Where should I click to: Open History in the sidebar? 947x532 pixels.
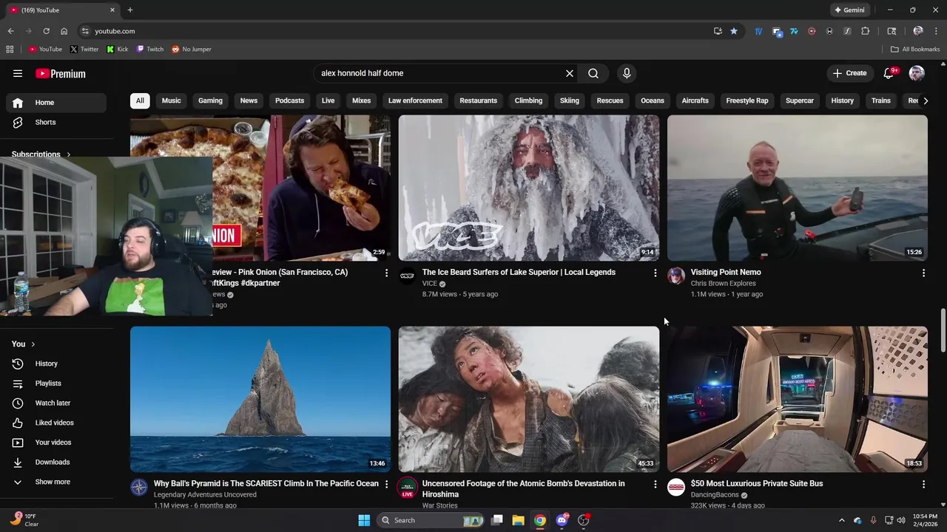click(56, 364)
